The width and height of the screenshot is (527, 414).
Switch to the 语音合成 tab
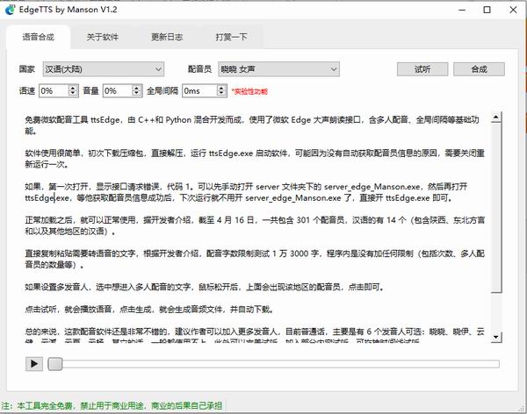click(38, 37)
